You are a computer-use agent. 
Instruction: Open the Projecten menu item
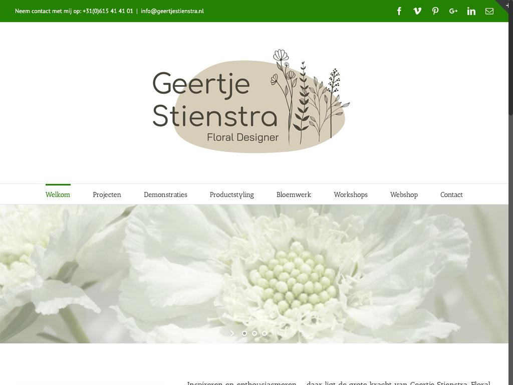(x=107, y=195)
